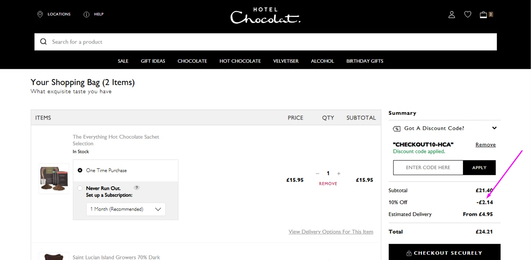
Task: Click the subscription question mark tooltip
Action: coord(137,188)
